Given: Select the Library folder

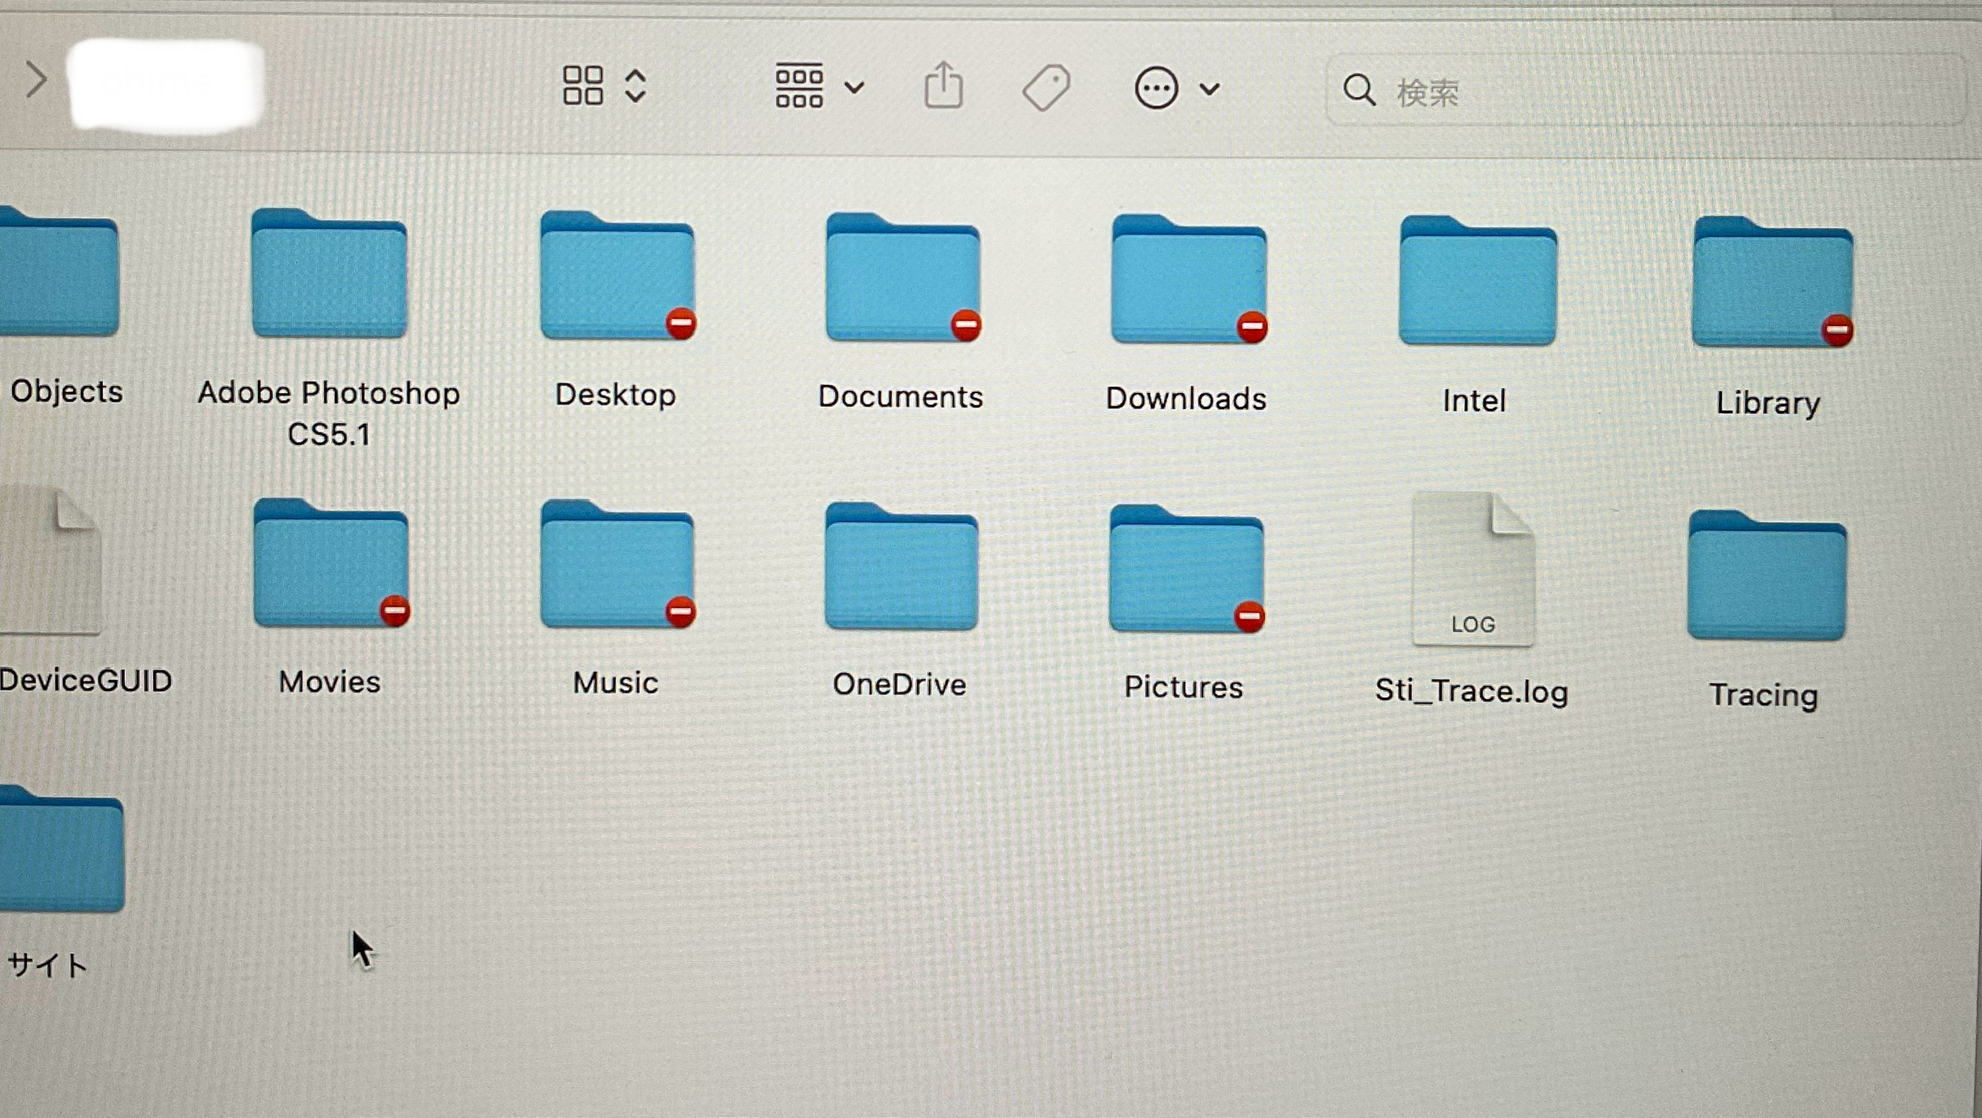Looking at the screenshot, I should click(x=1770, y=284).
